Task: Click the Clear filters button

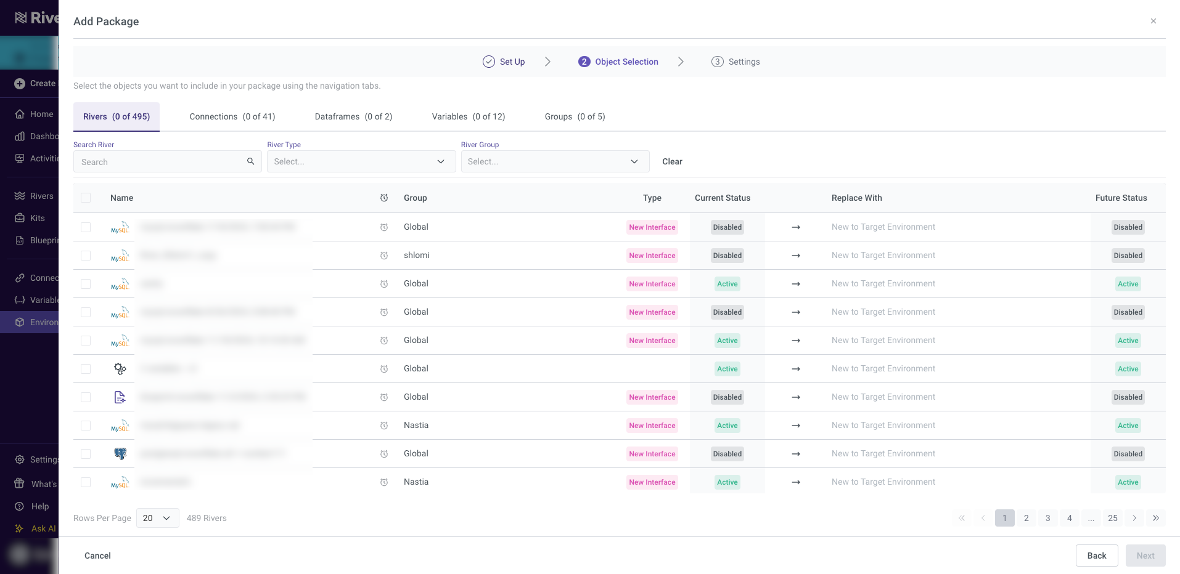Action: tap(672, 161)
